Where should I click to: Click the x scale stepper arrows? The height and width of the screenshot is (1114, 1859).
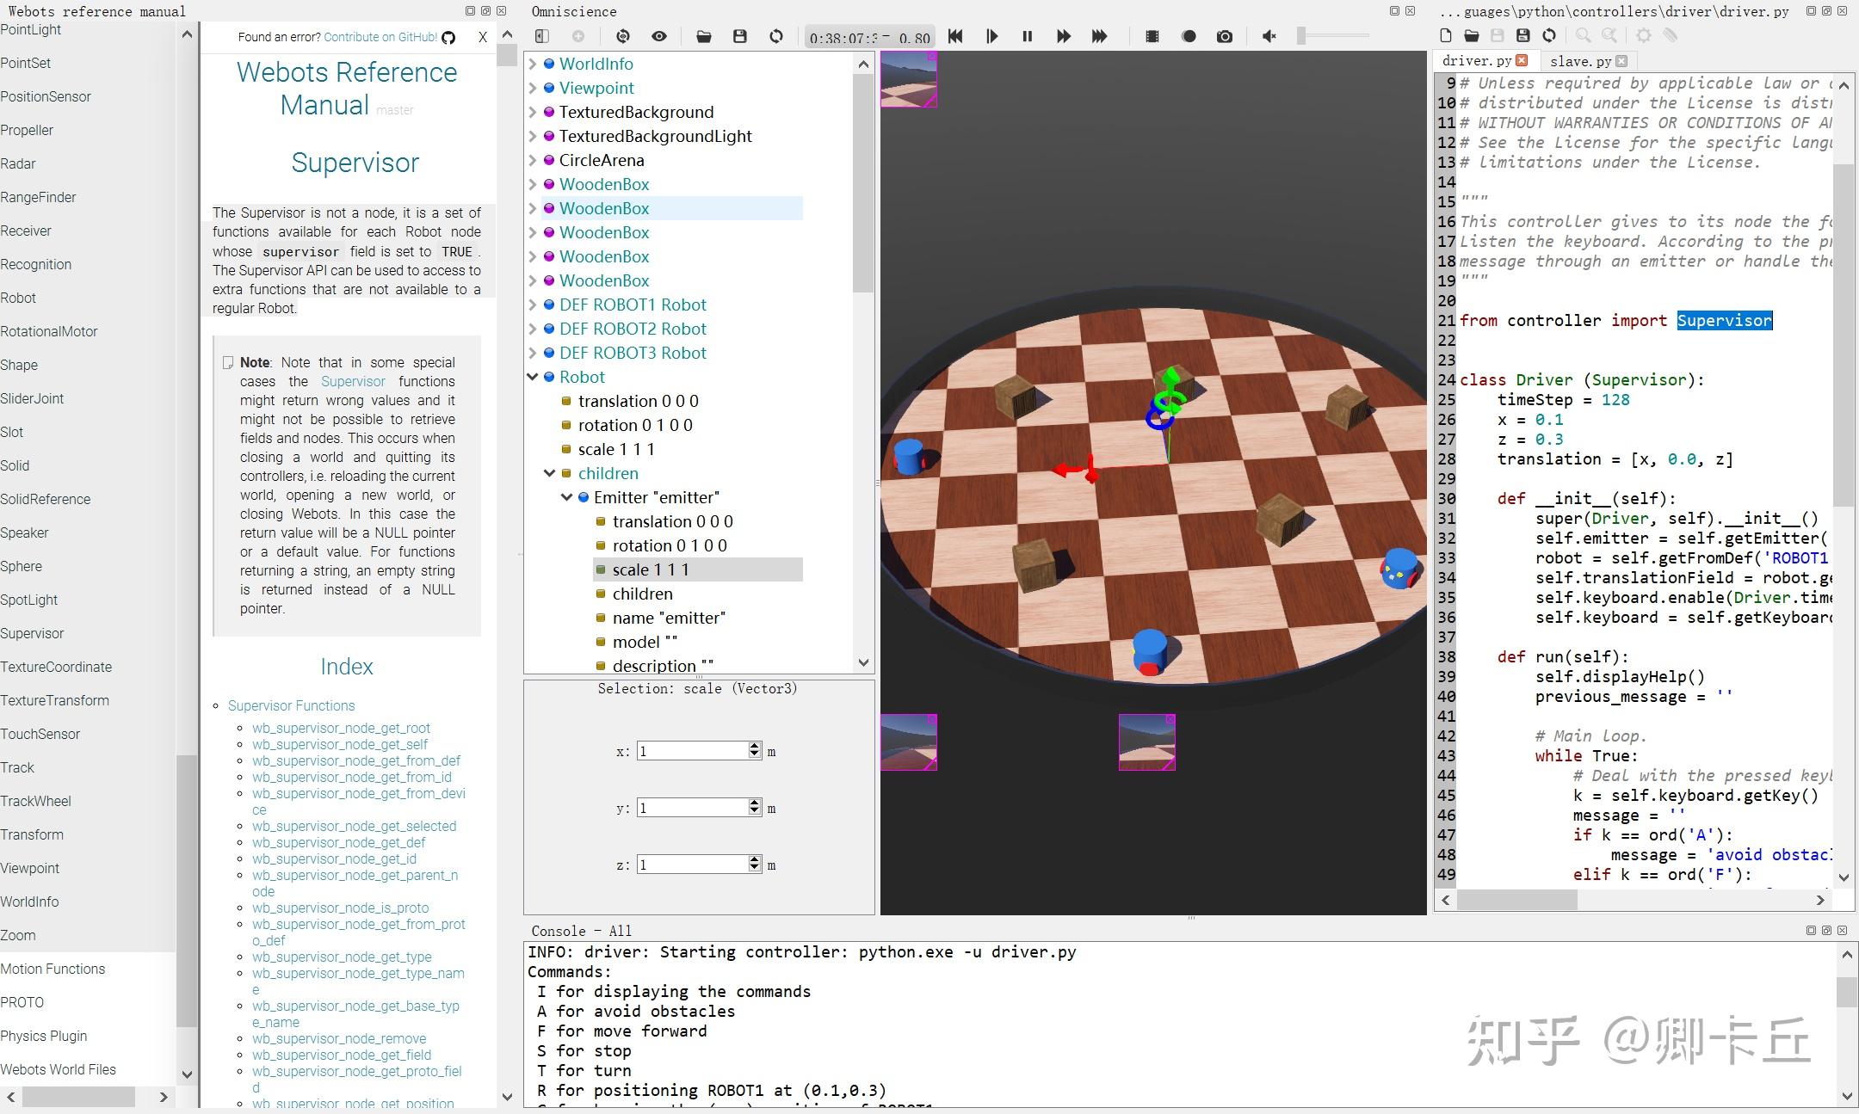tap(755, 751)
